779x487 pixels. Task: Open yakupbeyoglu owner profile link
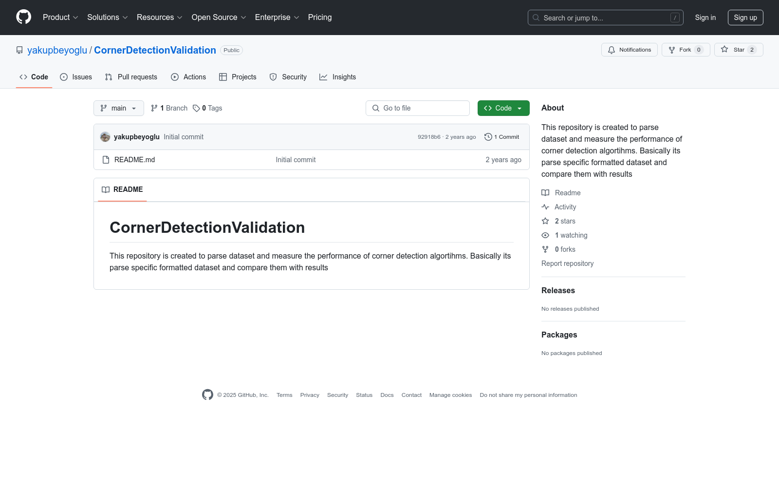click(57, 50)
